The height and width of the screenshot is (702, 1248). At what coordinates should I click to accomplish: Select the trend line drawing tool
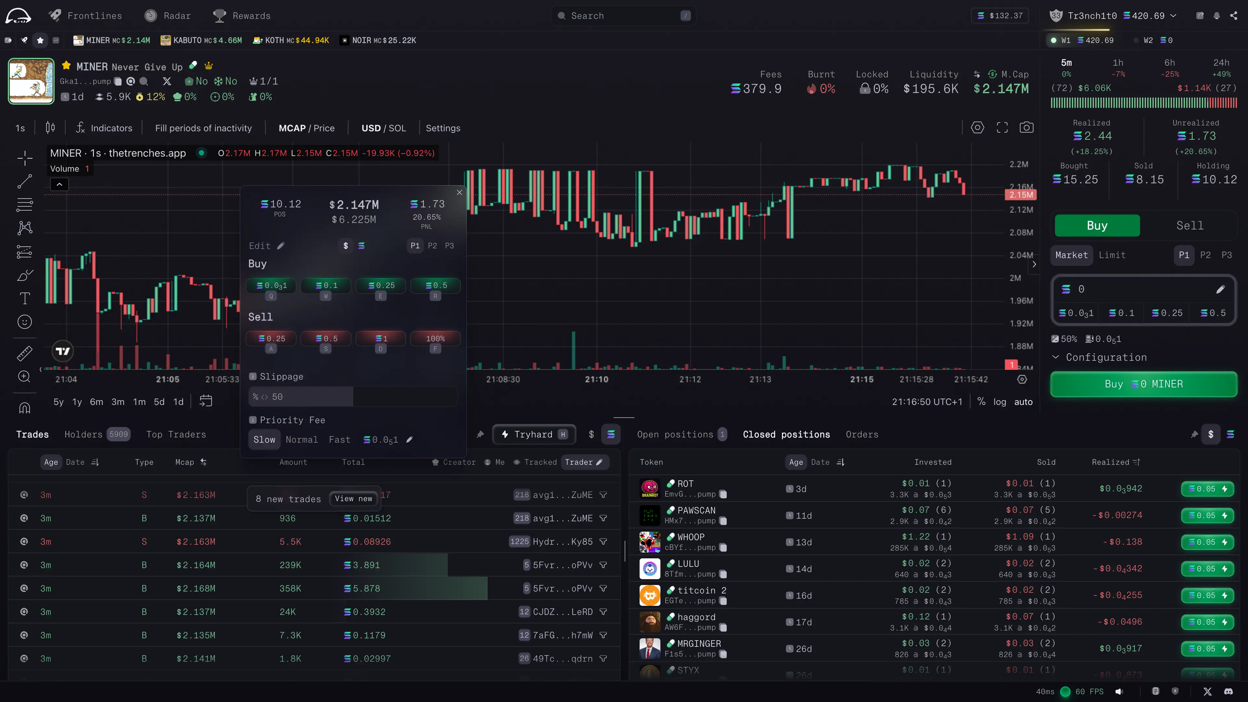[x=25, y=182]
